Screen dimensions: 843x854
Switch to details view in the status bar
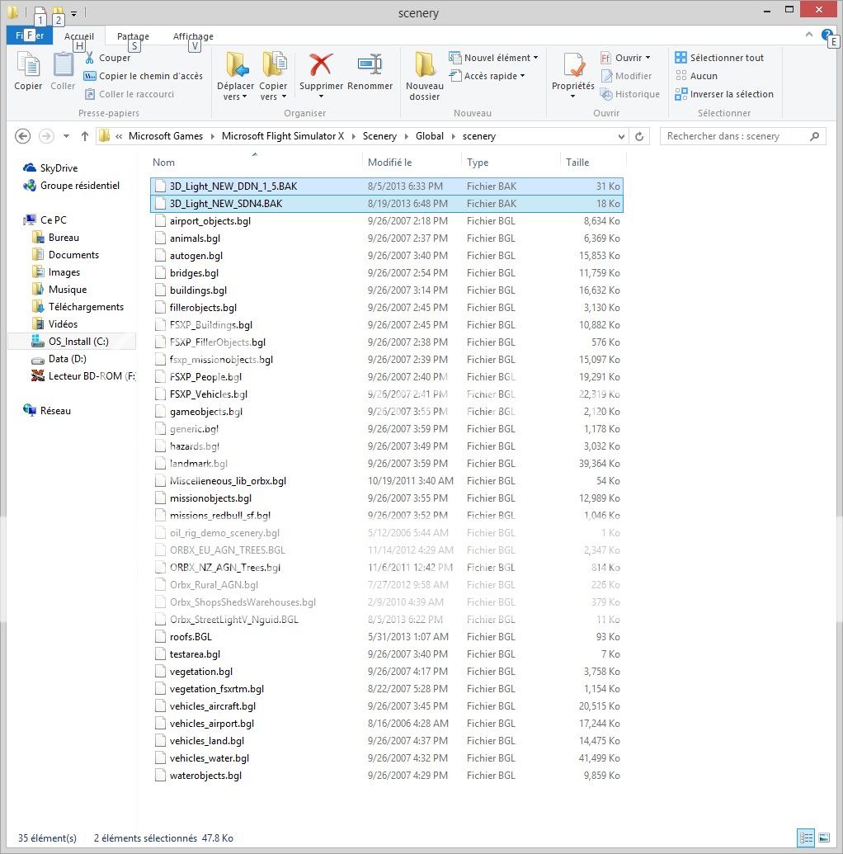click(806, 837)
